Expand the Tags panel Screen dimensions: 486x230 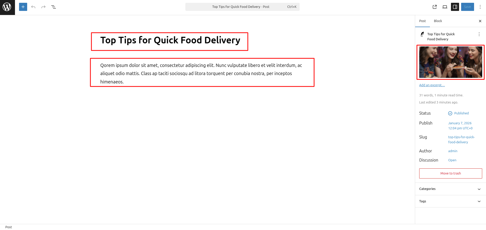pyautogui.click(x=450, y=201)
